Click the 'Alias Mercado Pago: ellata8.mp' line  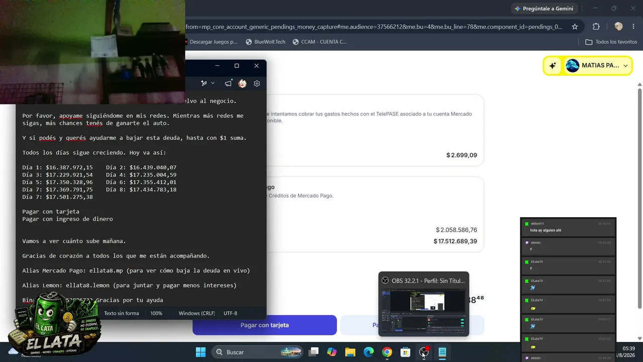click(x=136, y=270)
